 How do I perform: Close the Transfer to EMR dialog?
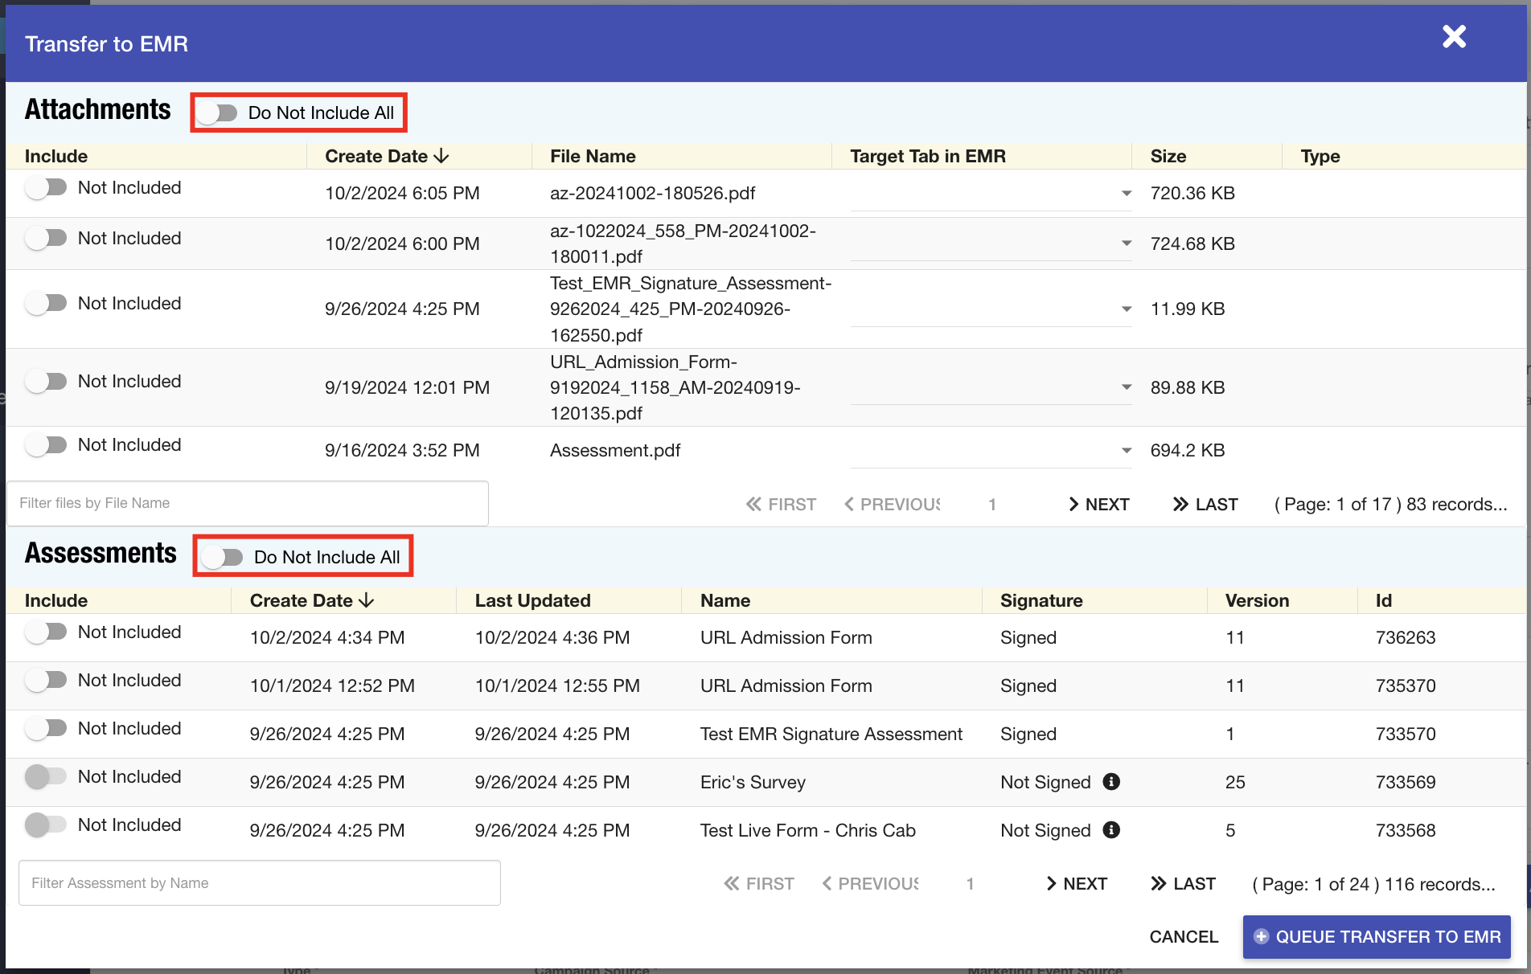1454,37
